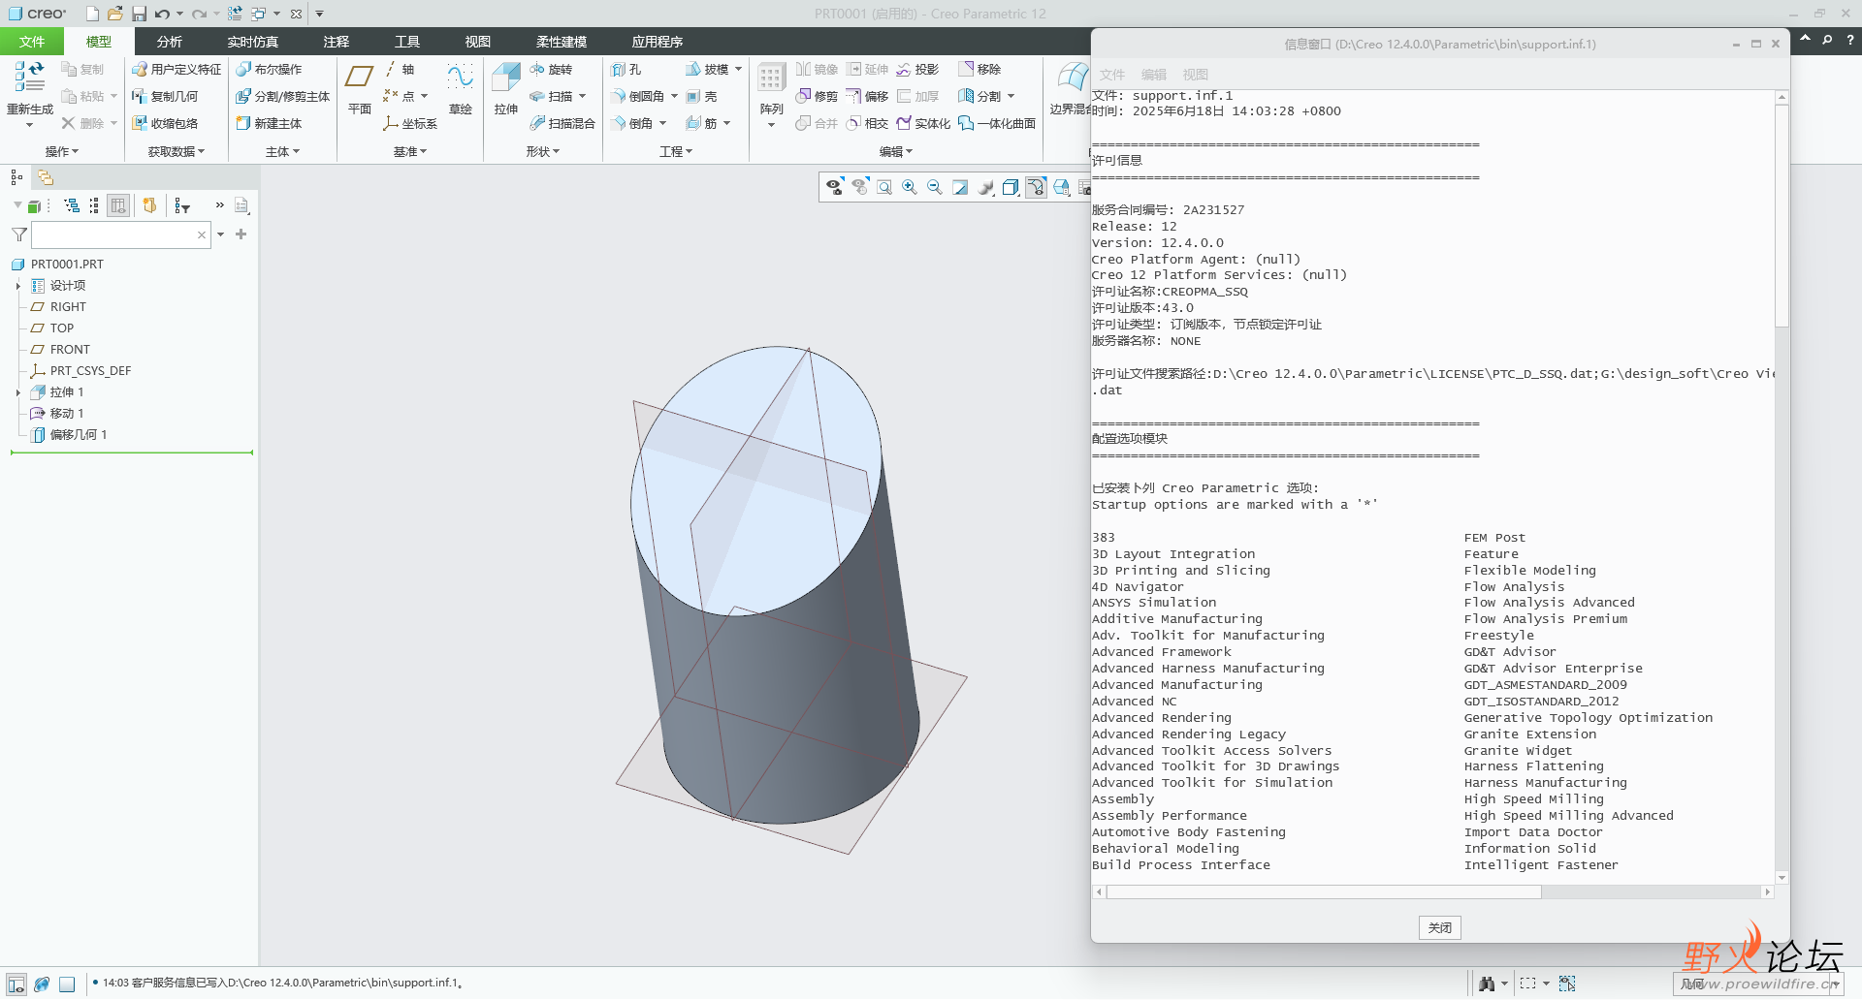Image resolution: width=1862 pixels, height=1000 pixels.
Task: Click the 关闭 button in info window
Action: [x=1439, y=928]
